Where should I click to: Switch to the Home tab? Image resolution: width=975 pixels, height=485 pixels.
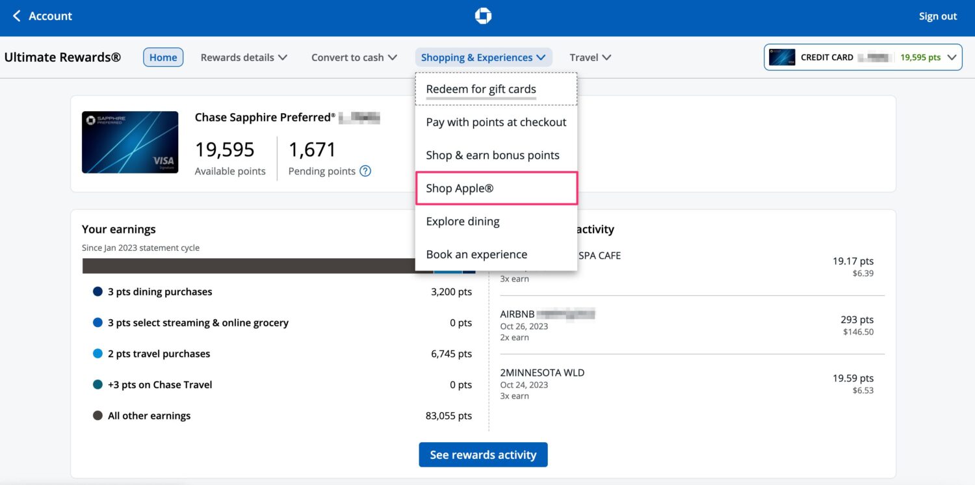click(162, 57)
